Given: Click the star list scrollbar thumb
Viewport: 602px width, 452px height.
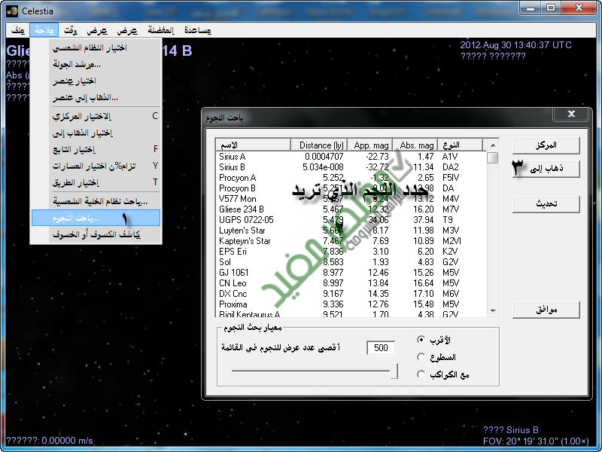Looking at the screenshot, I should (493, 157).
